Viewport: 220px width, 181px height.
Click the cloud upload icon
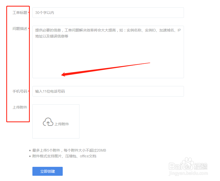48,122
